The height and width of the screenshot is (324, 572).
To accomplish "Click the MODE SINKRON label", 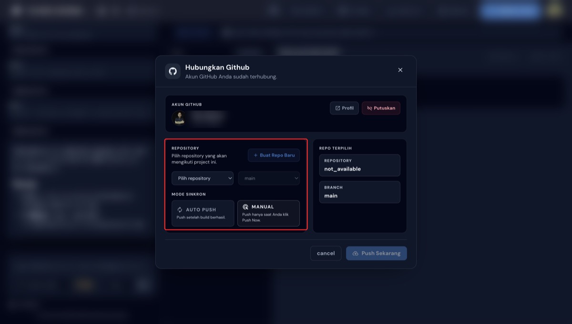I will 189,194.
